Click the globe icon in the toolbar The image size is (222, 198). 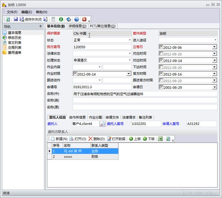tap(77, 19)
